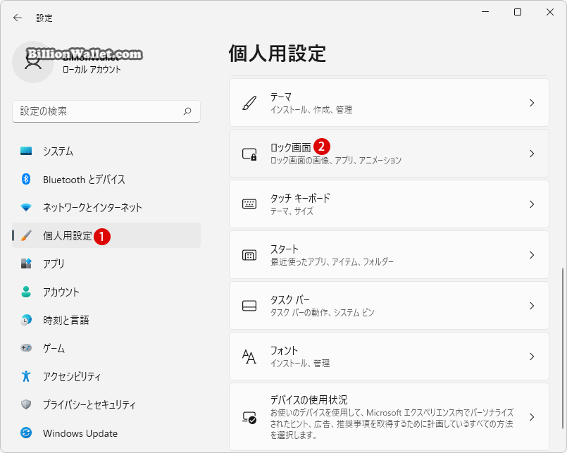Click the フォント AA icon

point(249,356)
